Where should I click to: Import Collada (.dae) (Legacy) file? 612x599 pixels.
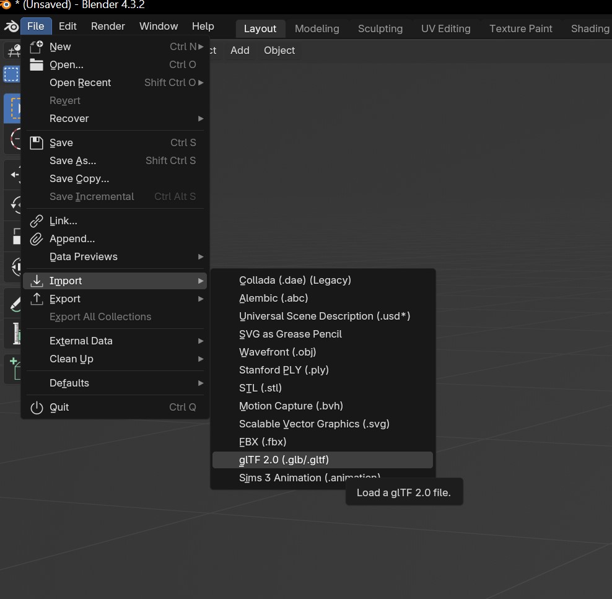pyautogui.click(x=322, y=280)
